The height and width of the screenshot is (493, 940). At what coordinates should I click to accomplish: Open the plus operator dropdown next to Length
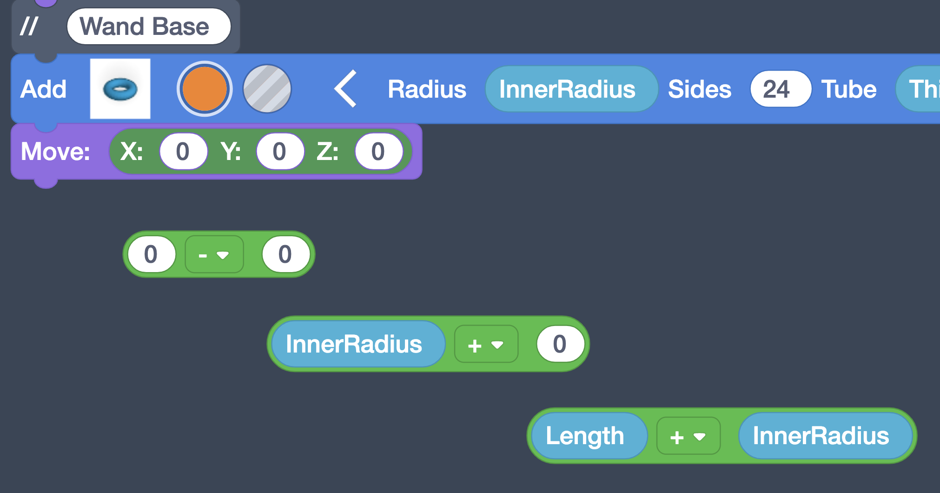pyautogui.click(x=688, y=436)
